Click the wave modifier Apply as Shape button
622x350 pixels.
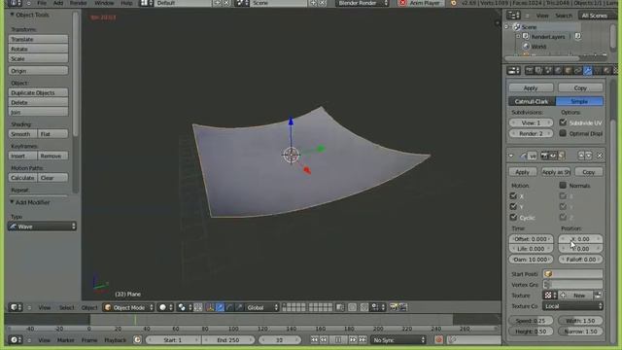(556, 172)
